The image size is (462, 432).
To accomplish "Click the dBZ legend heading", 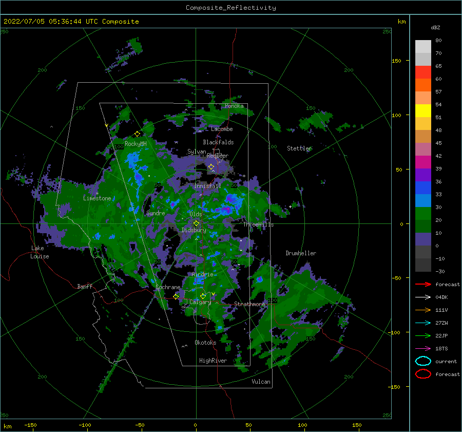I will pyautogui.click(x=435, y=27).
